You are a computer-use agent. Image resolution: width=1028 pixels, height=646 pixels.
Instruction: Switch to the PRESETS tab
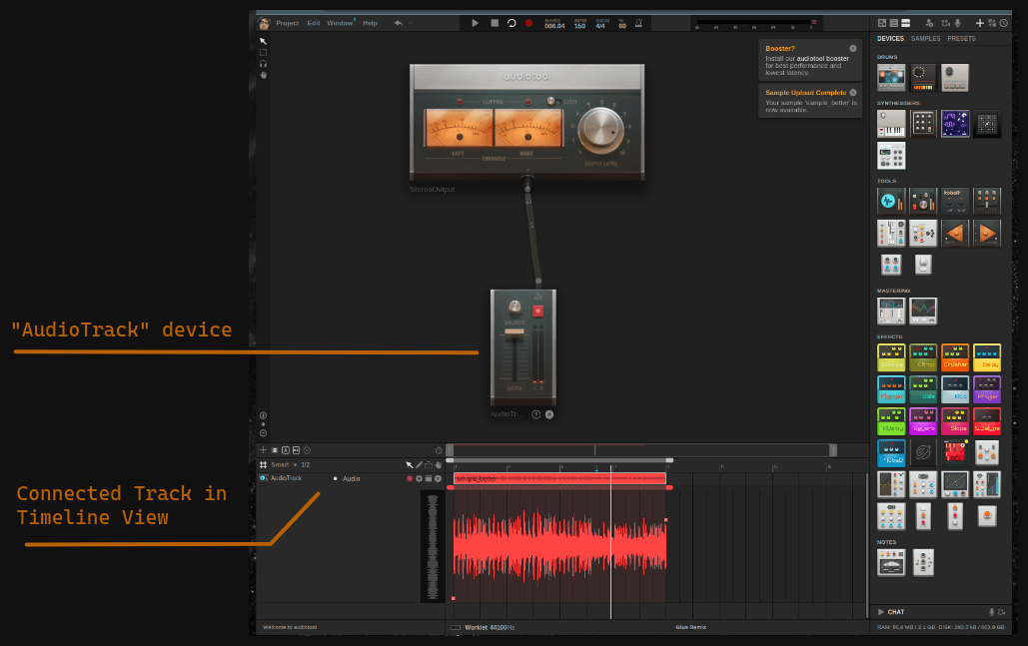click(x=961, y=39)
